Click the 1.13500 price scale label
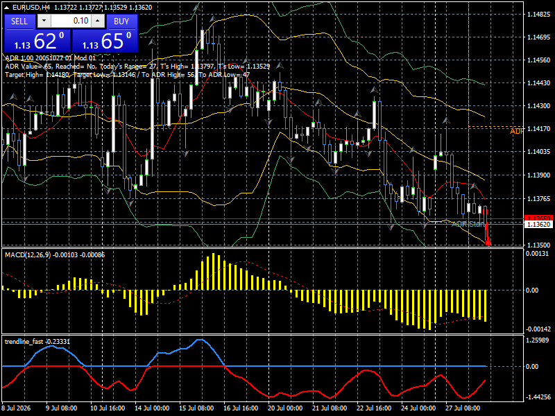555x416 pixels. [539, 245]
